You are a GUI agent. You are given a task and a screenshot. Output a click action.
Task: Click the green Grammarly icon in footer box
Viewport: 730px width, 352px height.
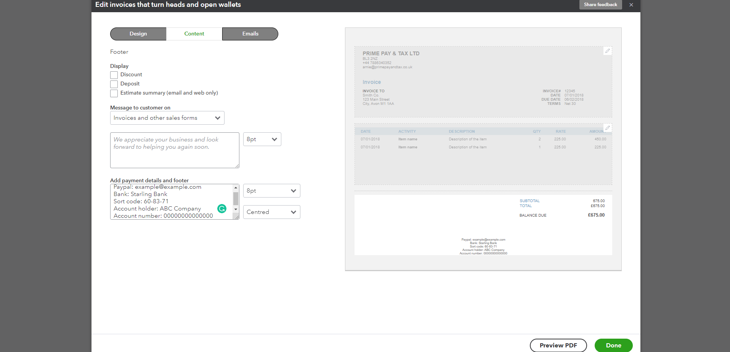point(222,209)
